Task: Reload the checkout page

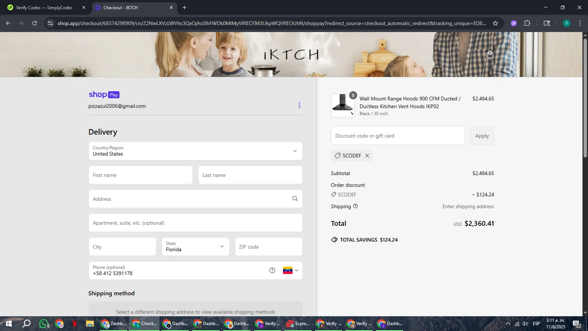Action: point(34,23)
